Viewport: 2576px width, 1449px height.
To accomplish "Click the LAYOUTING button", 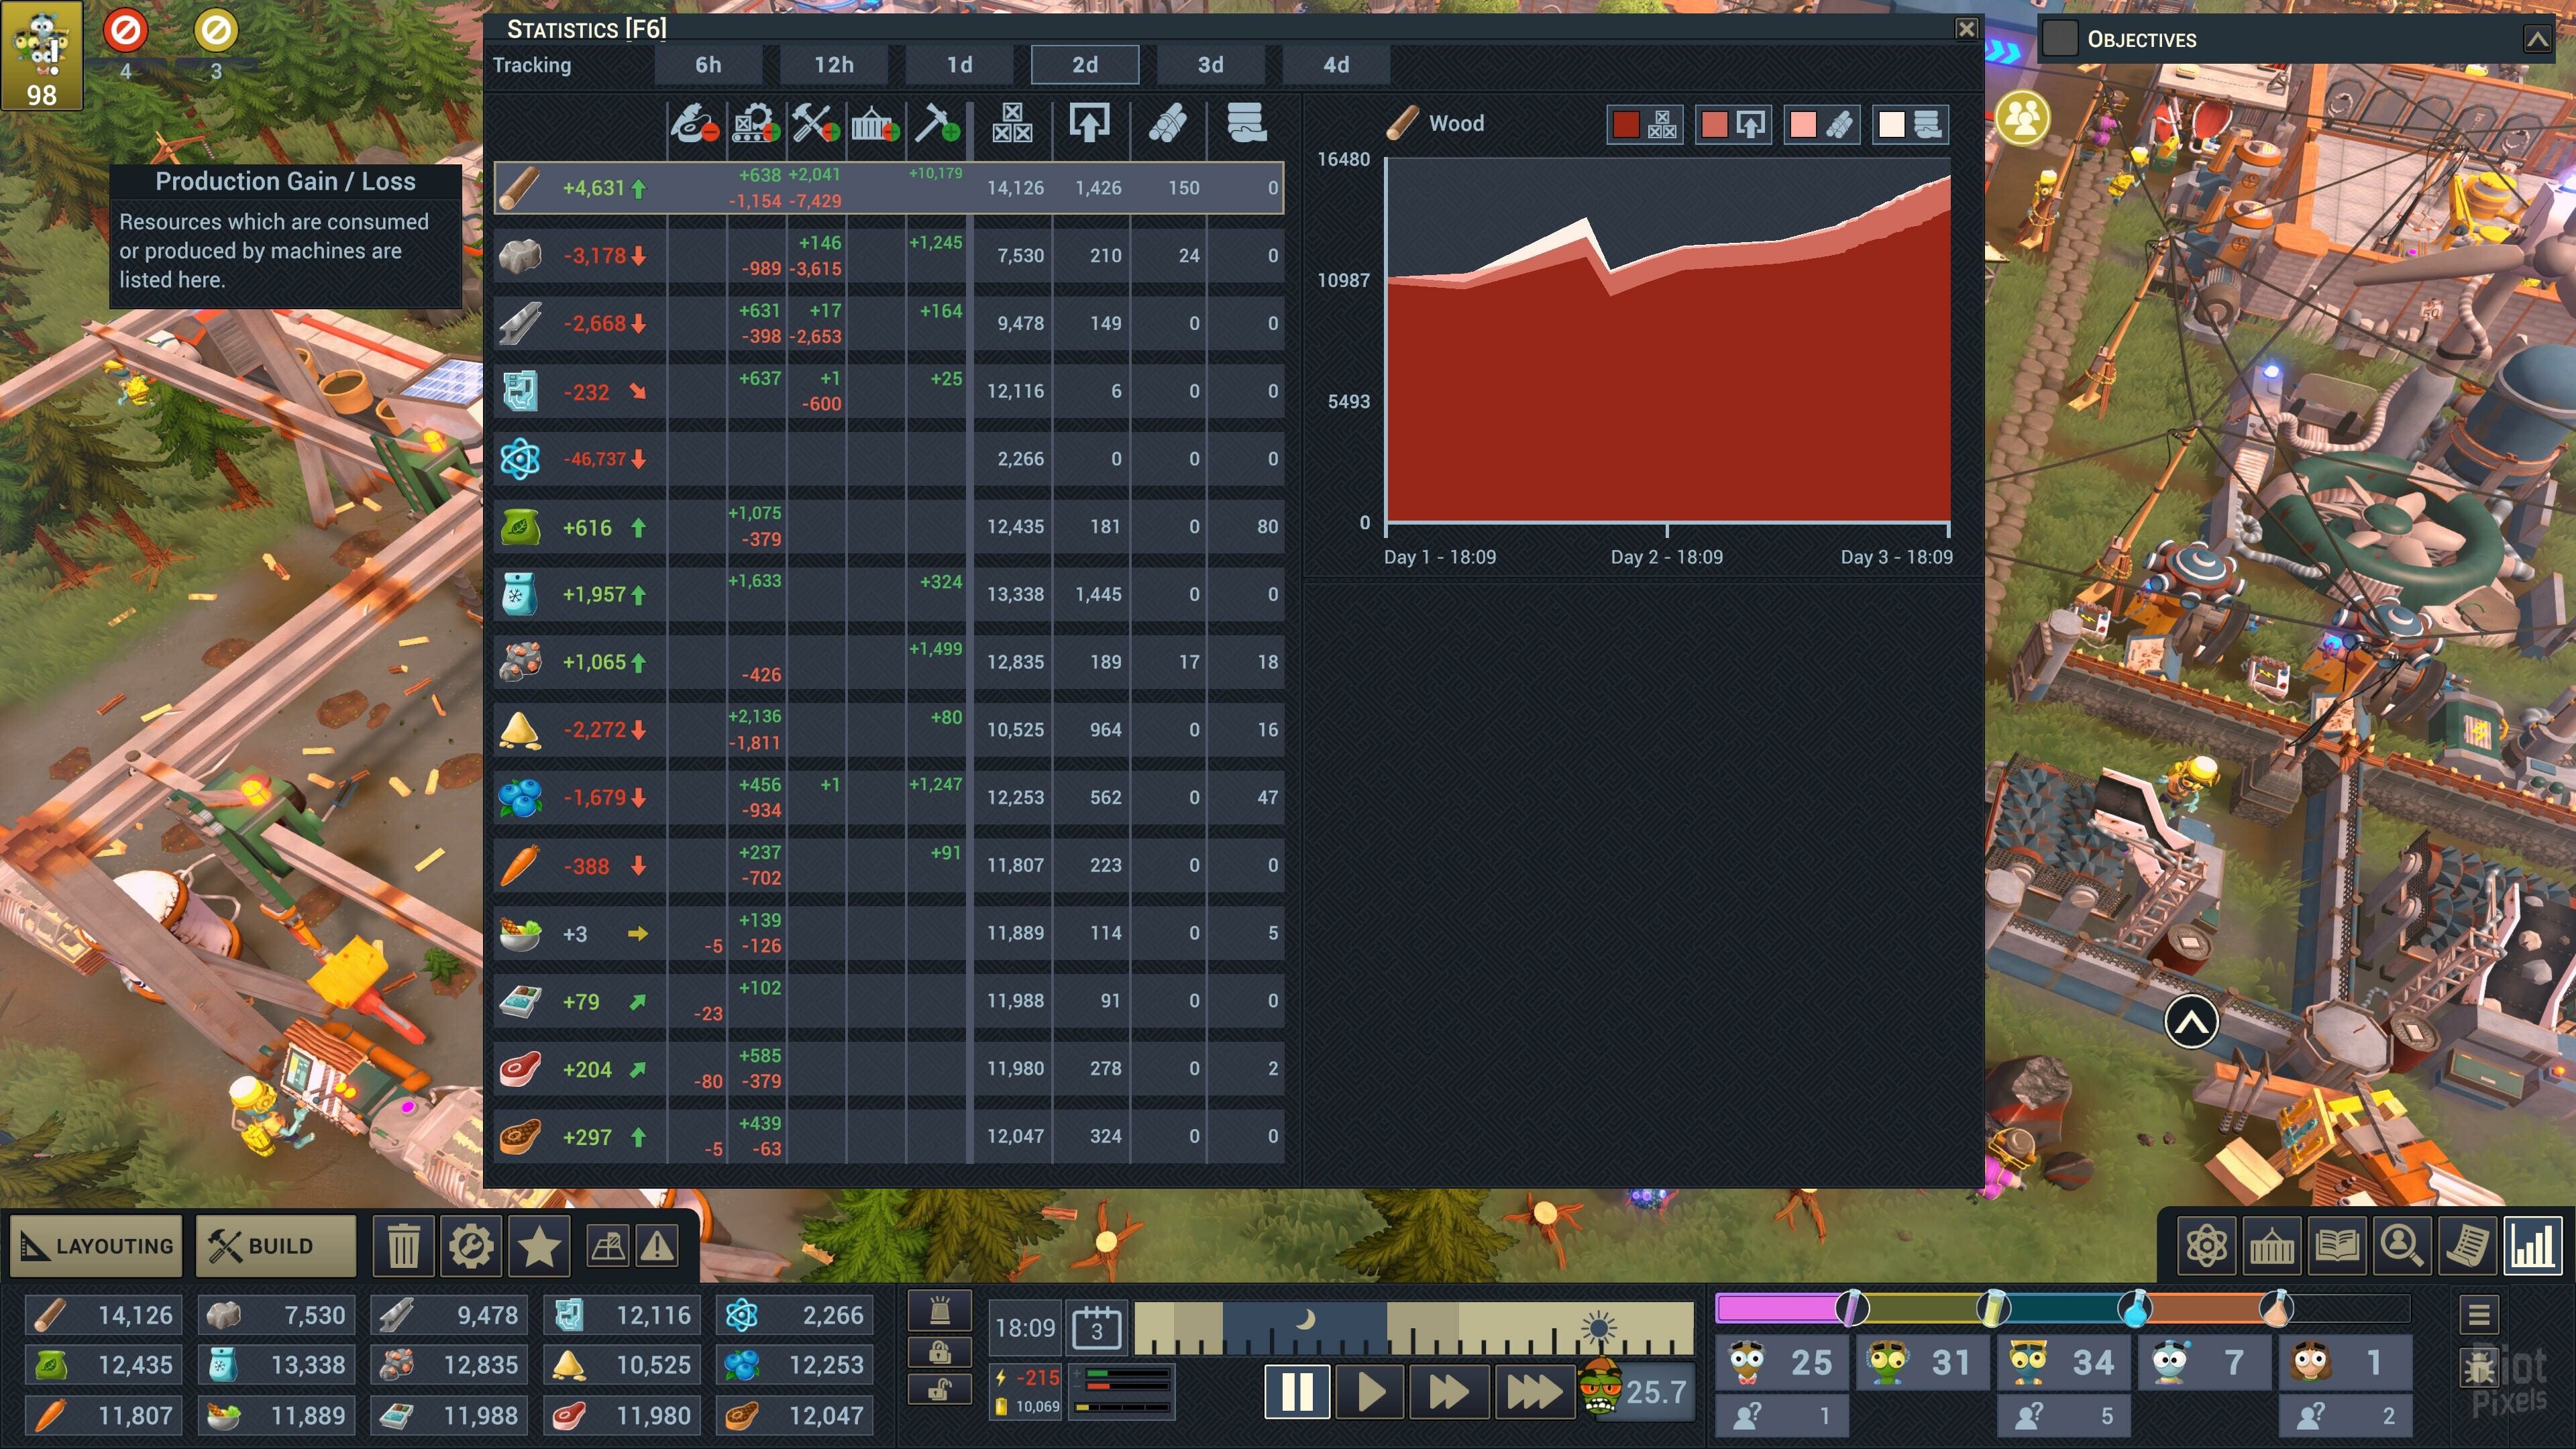I will [x=97, y=1246].
